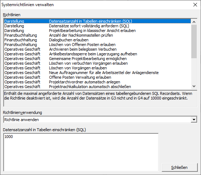Image resolution: width=201 pixels, height=175 pixels.
Task: Close the Systemrichtlinien verwalten dialog
Action: (195, 5)
